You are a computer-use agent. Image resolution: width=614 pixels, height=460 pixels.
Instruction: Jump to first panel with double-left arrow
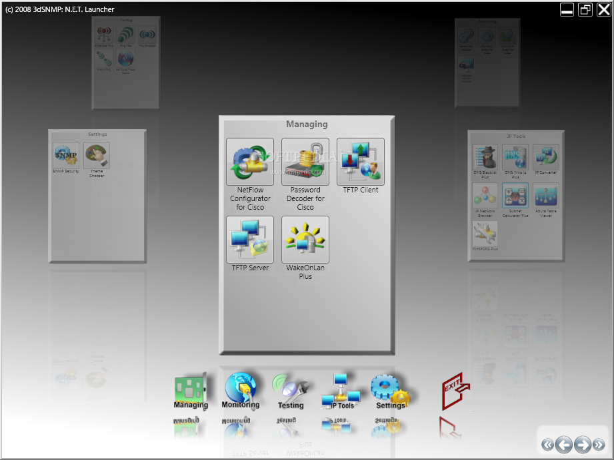(548, 444)
